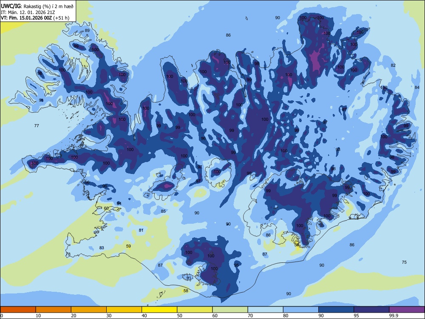Click the 60–70 pale green legend swatch
This screenshot has width=425, height=319.
(230, 310)
